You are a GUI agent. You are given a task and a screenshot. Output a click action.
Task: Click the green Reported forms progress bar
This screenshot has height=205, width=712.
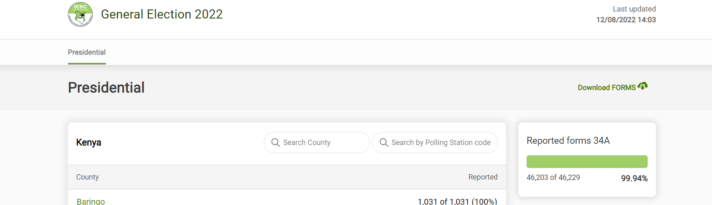click(x=587, y=161)
